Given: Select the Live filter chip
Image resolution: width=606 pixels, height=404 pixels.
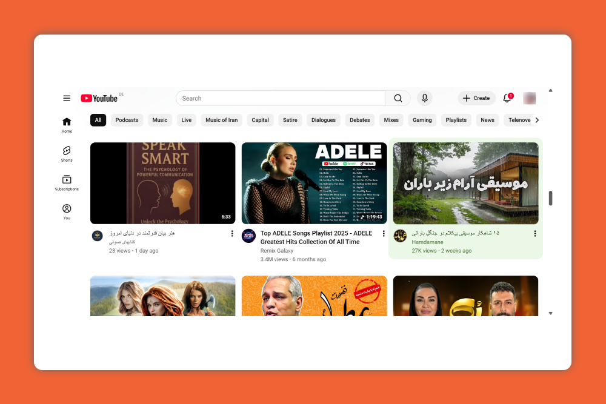Looking at the screenshot, I should 187,120.
